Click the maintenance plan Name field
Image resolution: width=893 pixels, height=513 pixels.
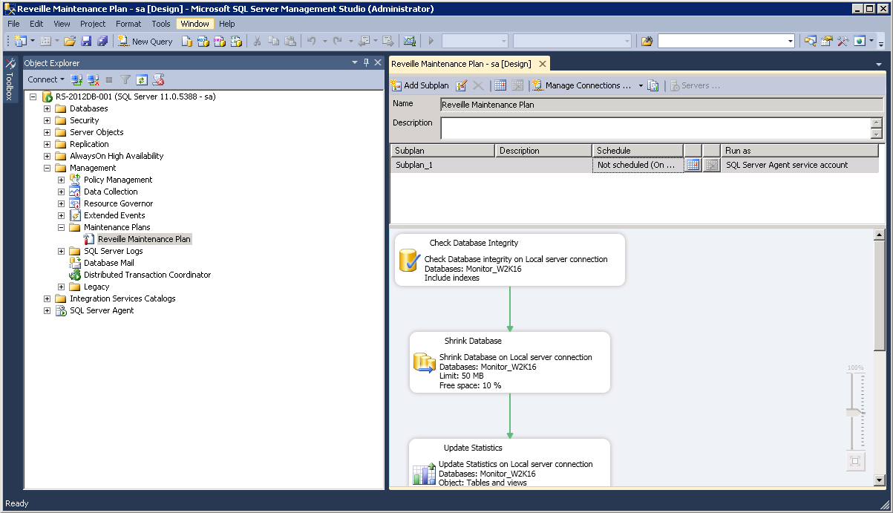pyautogui.click(x=662, y=105)
